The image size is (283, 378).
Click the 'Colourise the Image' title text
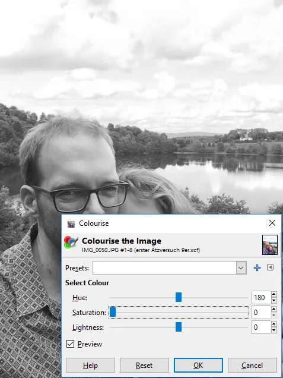tap(122, 241)
